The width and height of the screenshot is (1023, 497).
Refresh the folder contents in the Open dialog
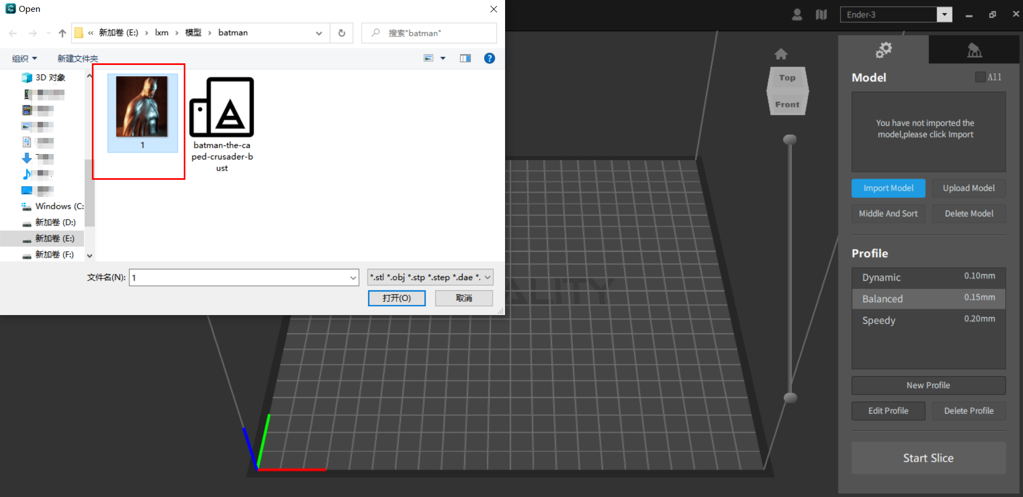[342, 33]
